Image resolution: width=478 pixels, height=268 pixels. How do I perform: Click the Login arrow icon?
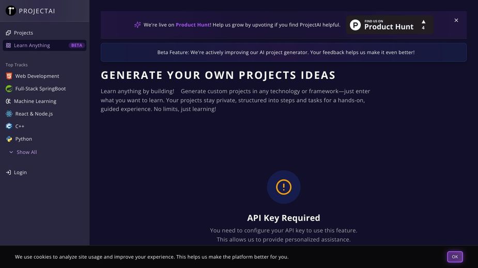pyautogui.click(x=8, y=173)
